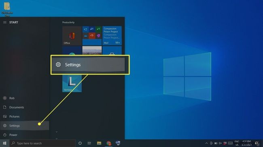Open Task View on the taskbar
Image resolution: width=263 pixels, height=147 pixels.
(89, 143)
